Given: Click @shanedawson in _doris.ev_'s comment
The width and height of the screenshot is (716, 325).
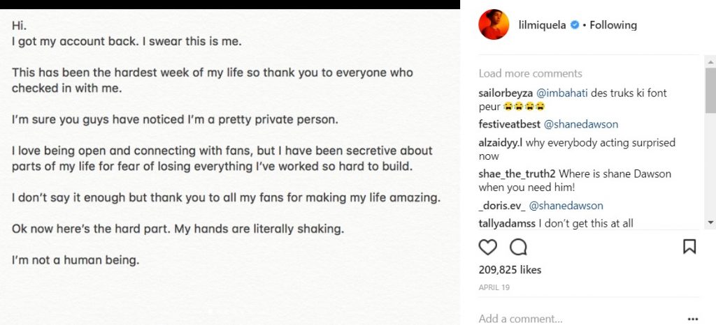Looking at the screenshot, I should pos(566,206).
